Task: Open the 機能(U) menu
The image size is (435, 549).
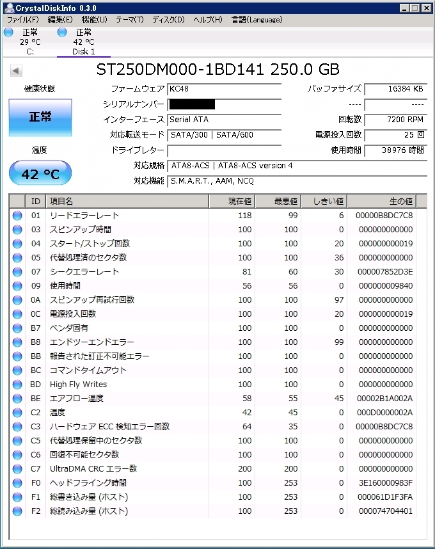Action: pyautogui.click(x=94, y=20)
